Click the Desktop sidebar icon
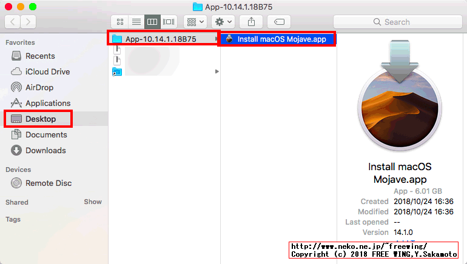Viewport: 467px width, 264px height. 16,119
